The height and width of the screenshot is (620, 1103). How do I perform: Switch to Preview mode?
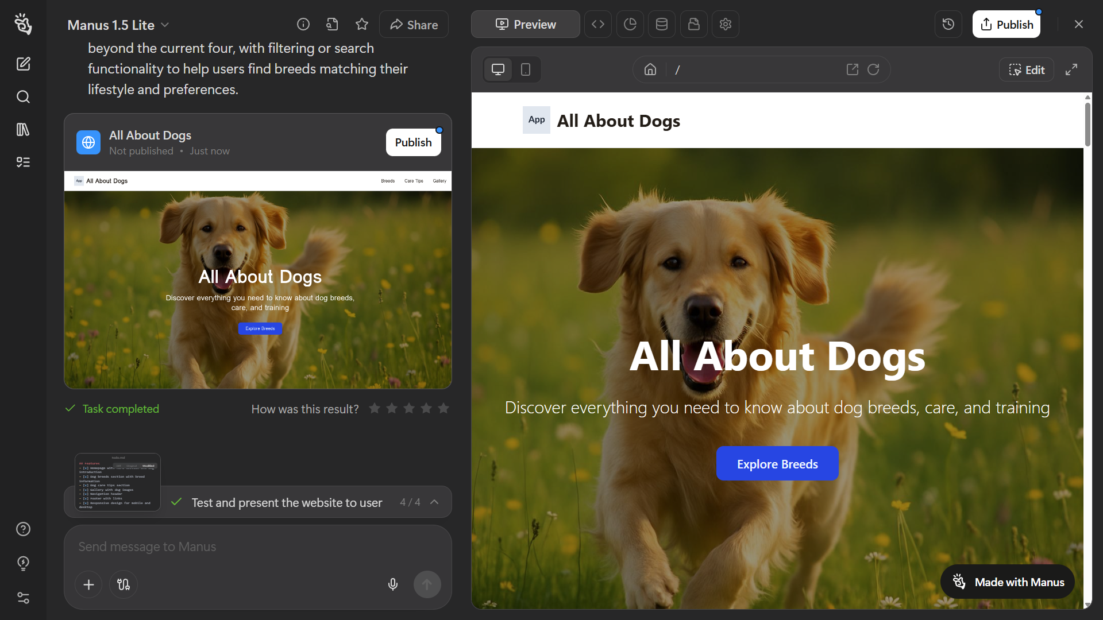[x=525, y=24]
